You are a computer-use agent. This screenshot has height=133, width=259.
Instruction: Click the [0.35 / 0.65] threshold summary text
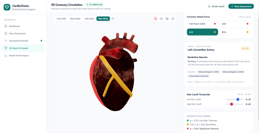pyautogui.click(x=244, y=95)
